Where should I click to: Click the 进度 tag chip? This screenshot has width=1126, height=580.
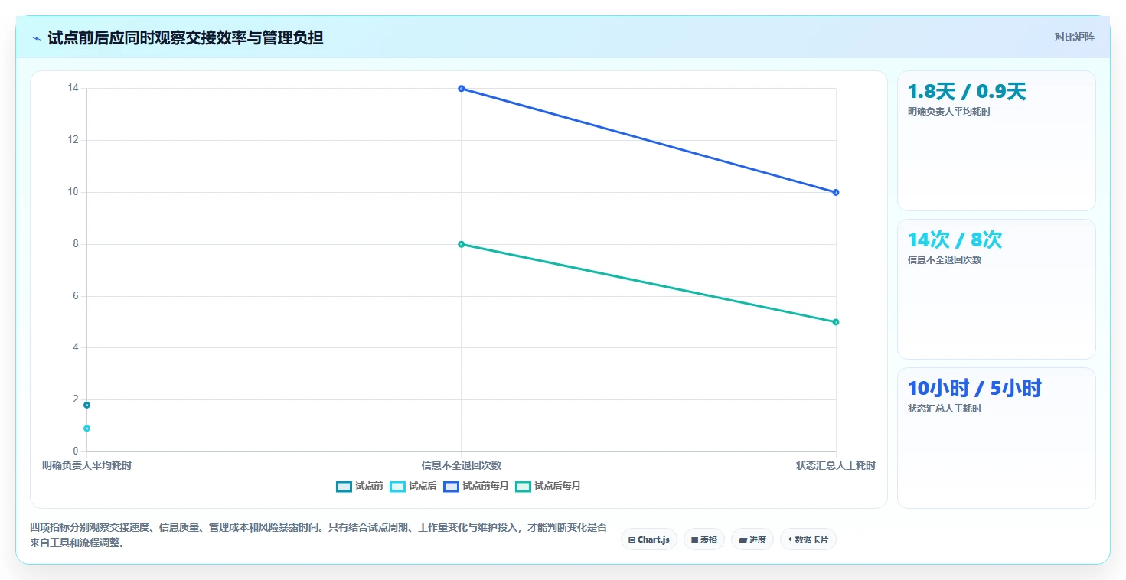(752, 539)
